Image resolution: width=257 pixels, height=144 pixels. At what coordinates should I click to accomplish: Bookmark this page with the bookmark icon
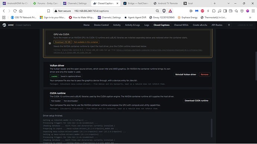48,11
